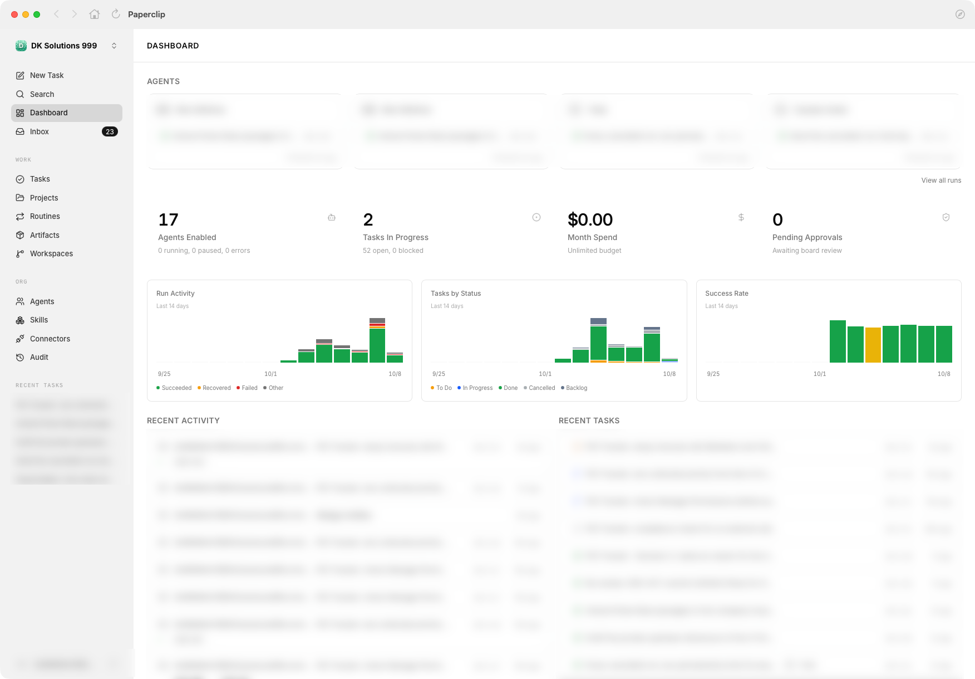Screen dimensions: 975x679
Task: Click the In Progress legend entry
Action: pyautogui.click(x=475, y=388)
